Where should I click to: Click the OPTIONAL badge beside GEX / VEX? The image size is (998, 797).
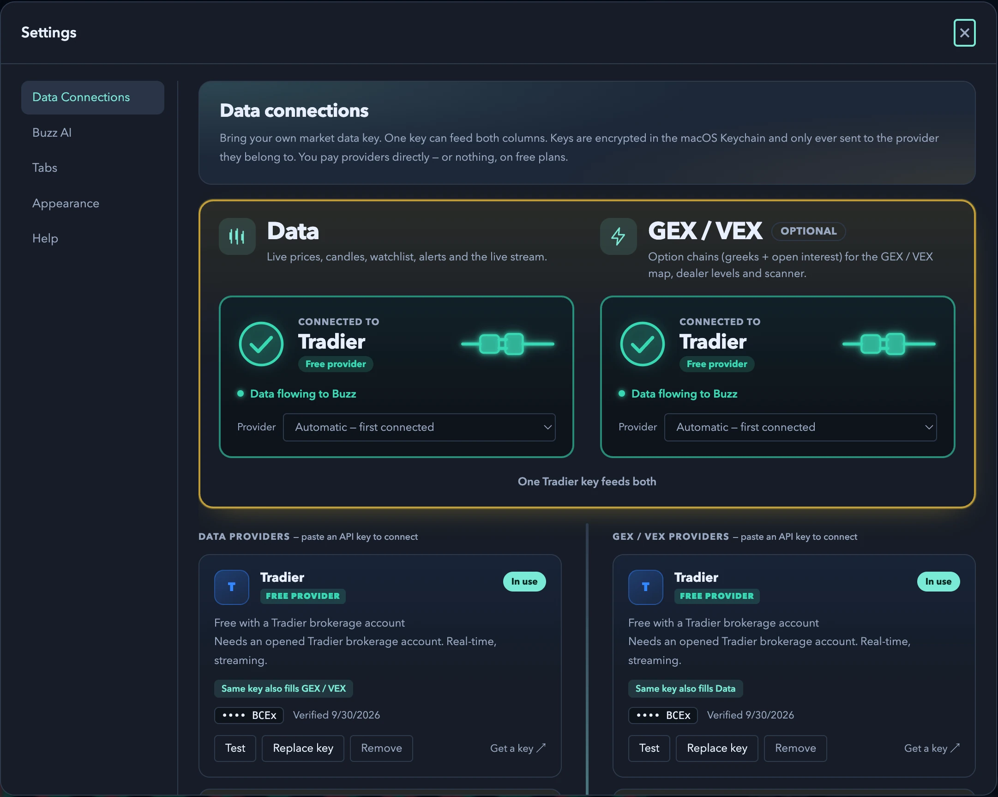(808, 231)
